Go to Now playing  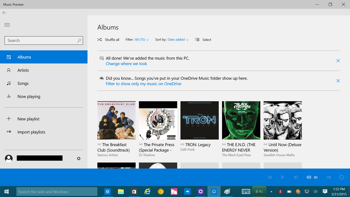(29, 96)
